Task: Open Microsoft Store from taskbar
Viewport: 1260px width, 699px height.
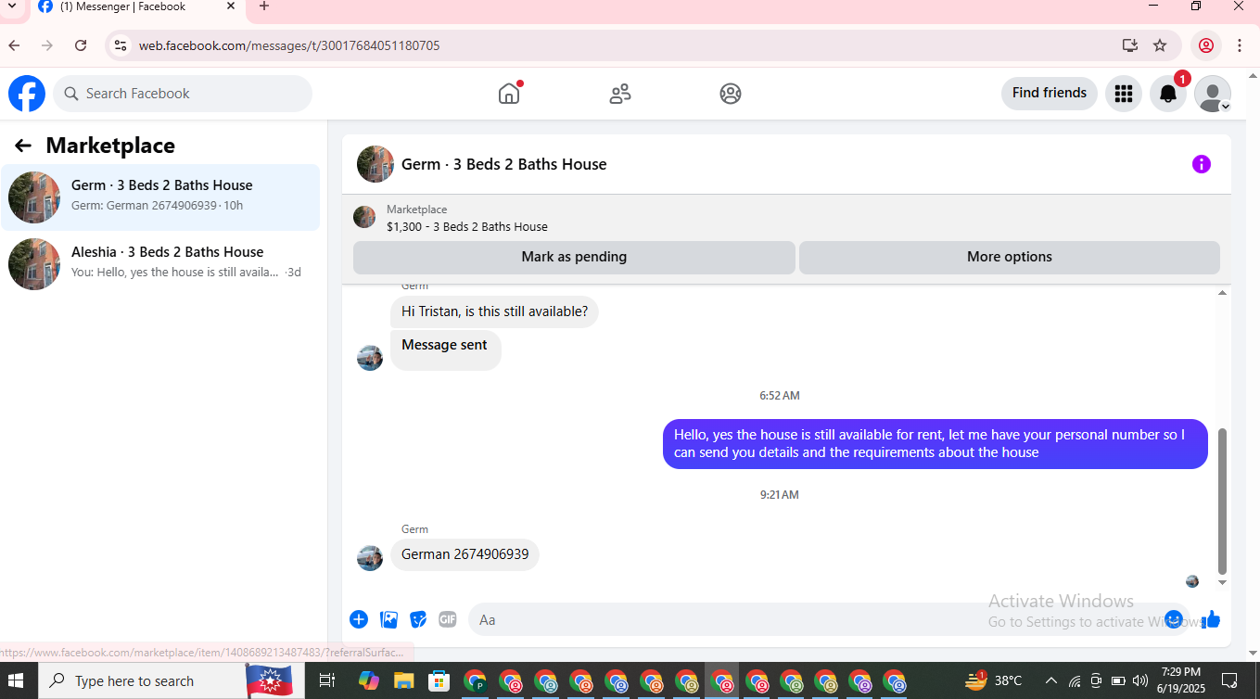Action: click(x=439, y=680)
